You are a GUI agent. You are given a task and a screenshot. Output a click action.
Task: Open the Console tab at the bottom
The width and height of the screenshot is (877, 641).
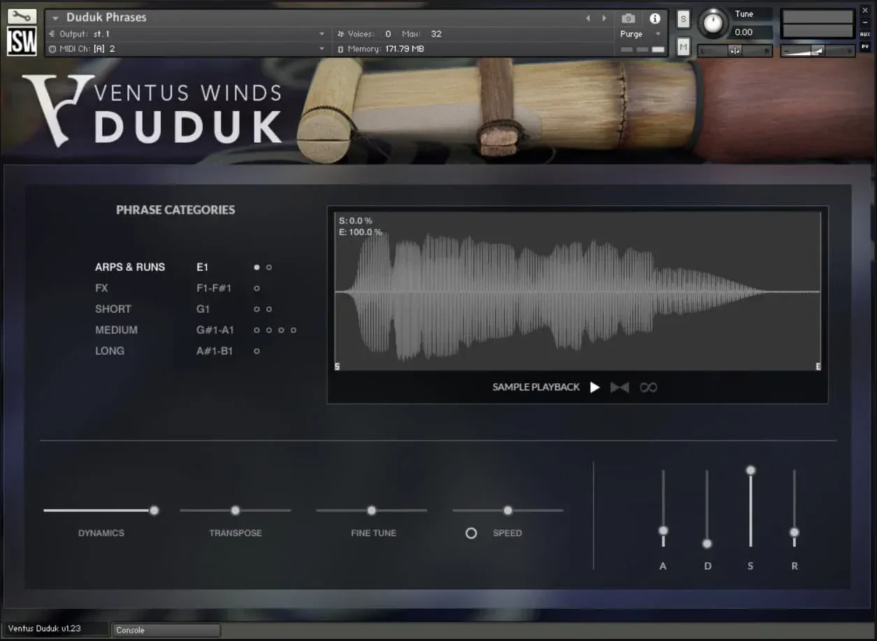coord(166,630)
